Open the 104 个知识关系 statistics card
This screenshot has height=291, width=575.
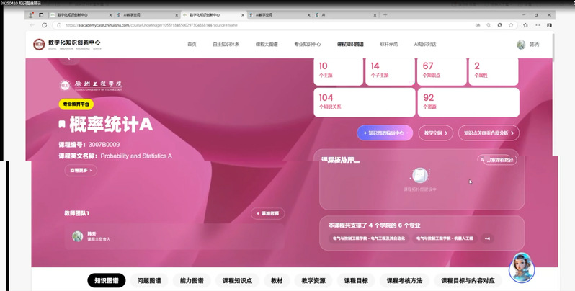click(x=348, y=102)
